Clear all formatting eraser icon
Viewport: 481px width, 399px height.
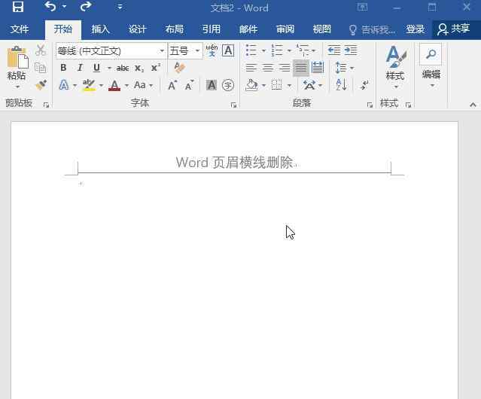(179, 68)
